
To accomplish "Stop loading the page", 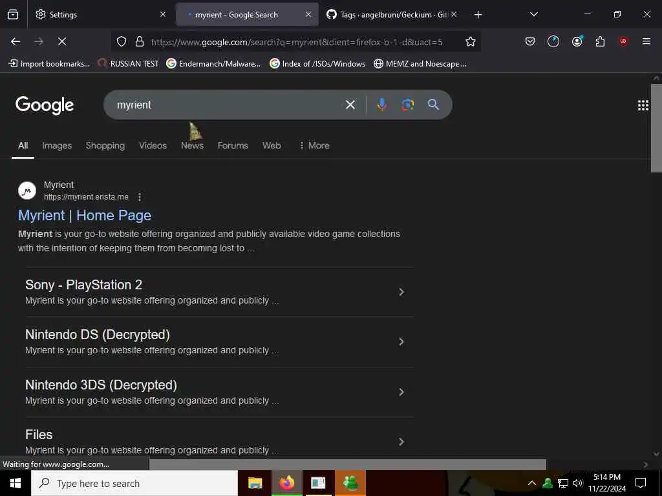I will click(x=61, y=41).
